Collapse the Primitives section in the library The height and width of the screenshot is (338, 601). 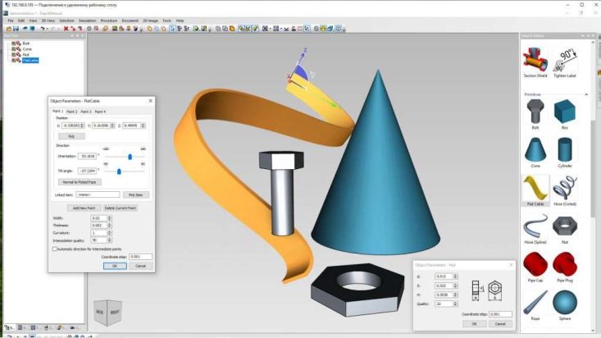coord(586,94)
